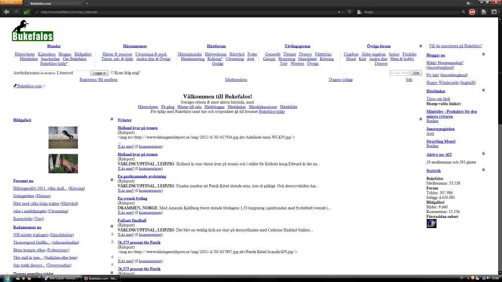This screenshot has width=502, height=282.
Task: Open the Adblock Plus ABP icon
Action: tap(472, 12)
